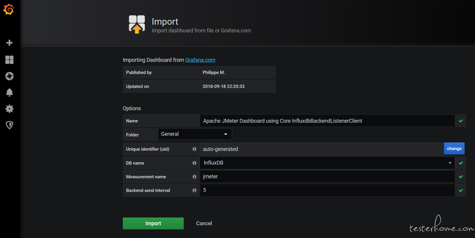Click the checkmark beside Backend send interval
Image resolution: width=475 pixels, height=238 pixels.
click(x=461, y=190)
